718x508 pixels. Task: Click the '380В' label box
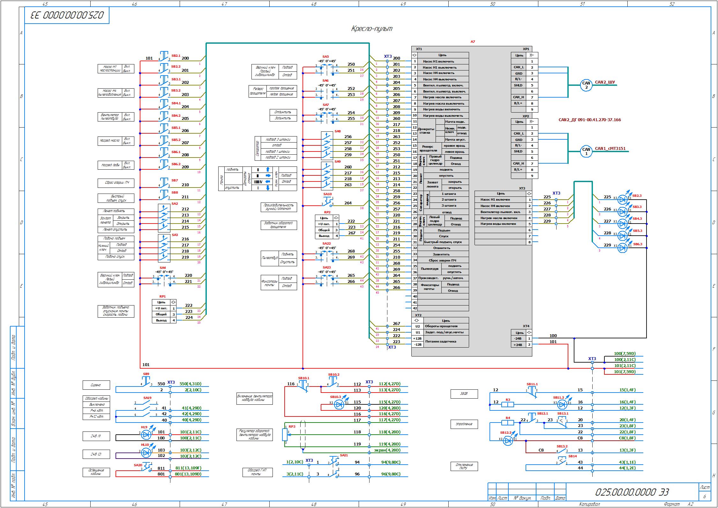(464, 394)
